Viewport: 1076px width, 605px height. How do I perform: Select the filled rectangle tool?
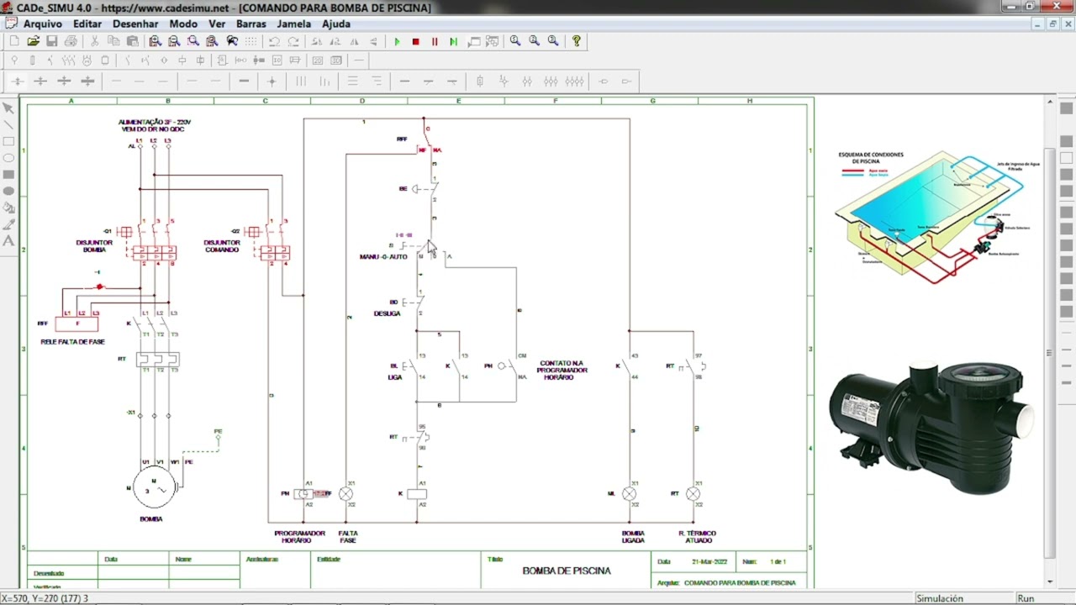pos(8,175)
